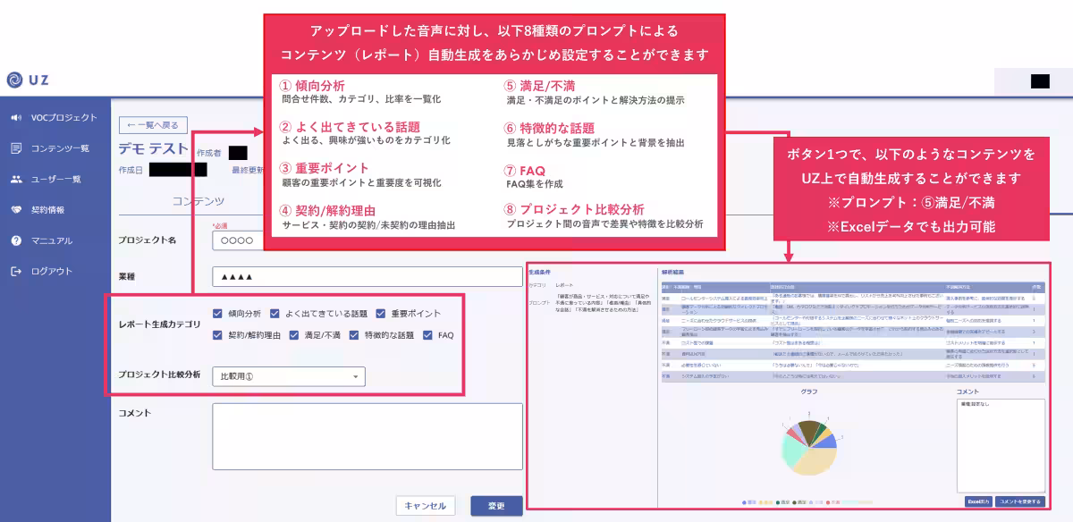Open the プロジェクト比較分析 dropdown

click(x=288, y=377)
